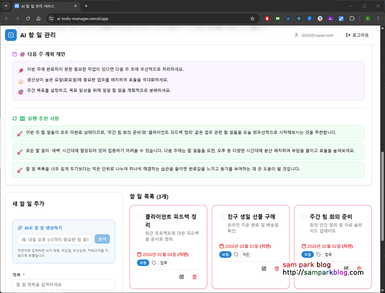The image size is (385, 293).
Task: Click the round colorful extension icon
Action: [x=320, y=18]
